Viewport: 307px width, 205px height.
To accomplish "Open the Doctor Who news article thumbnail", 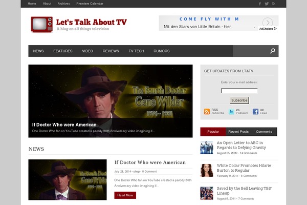I will click(68, 180).
